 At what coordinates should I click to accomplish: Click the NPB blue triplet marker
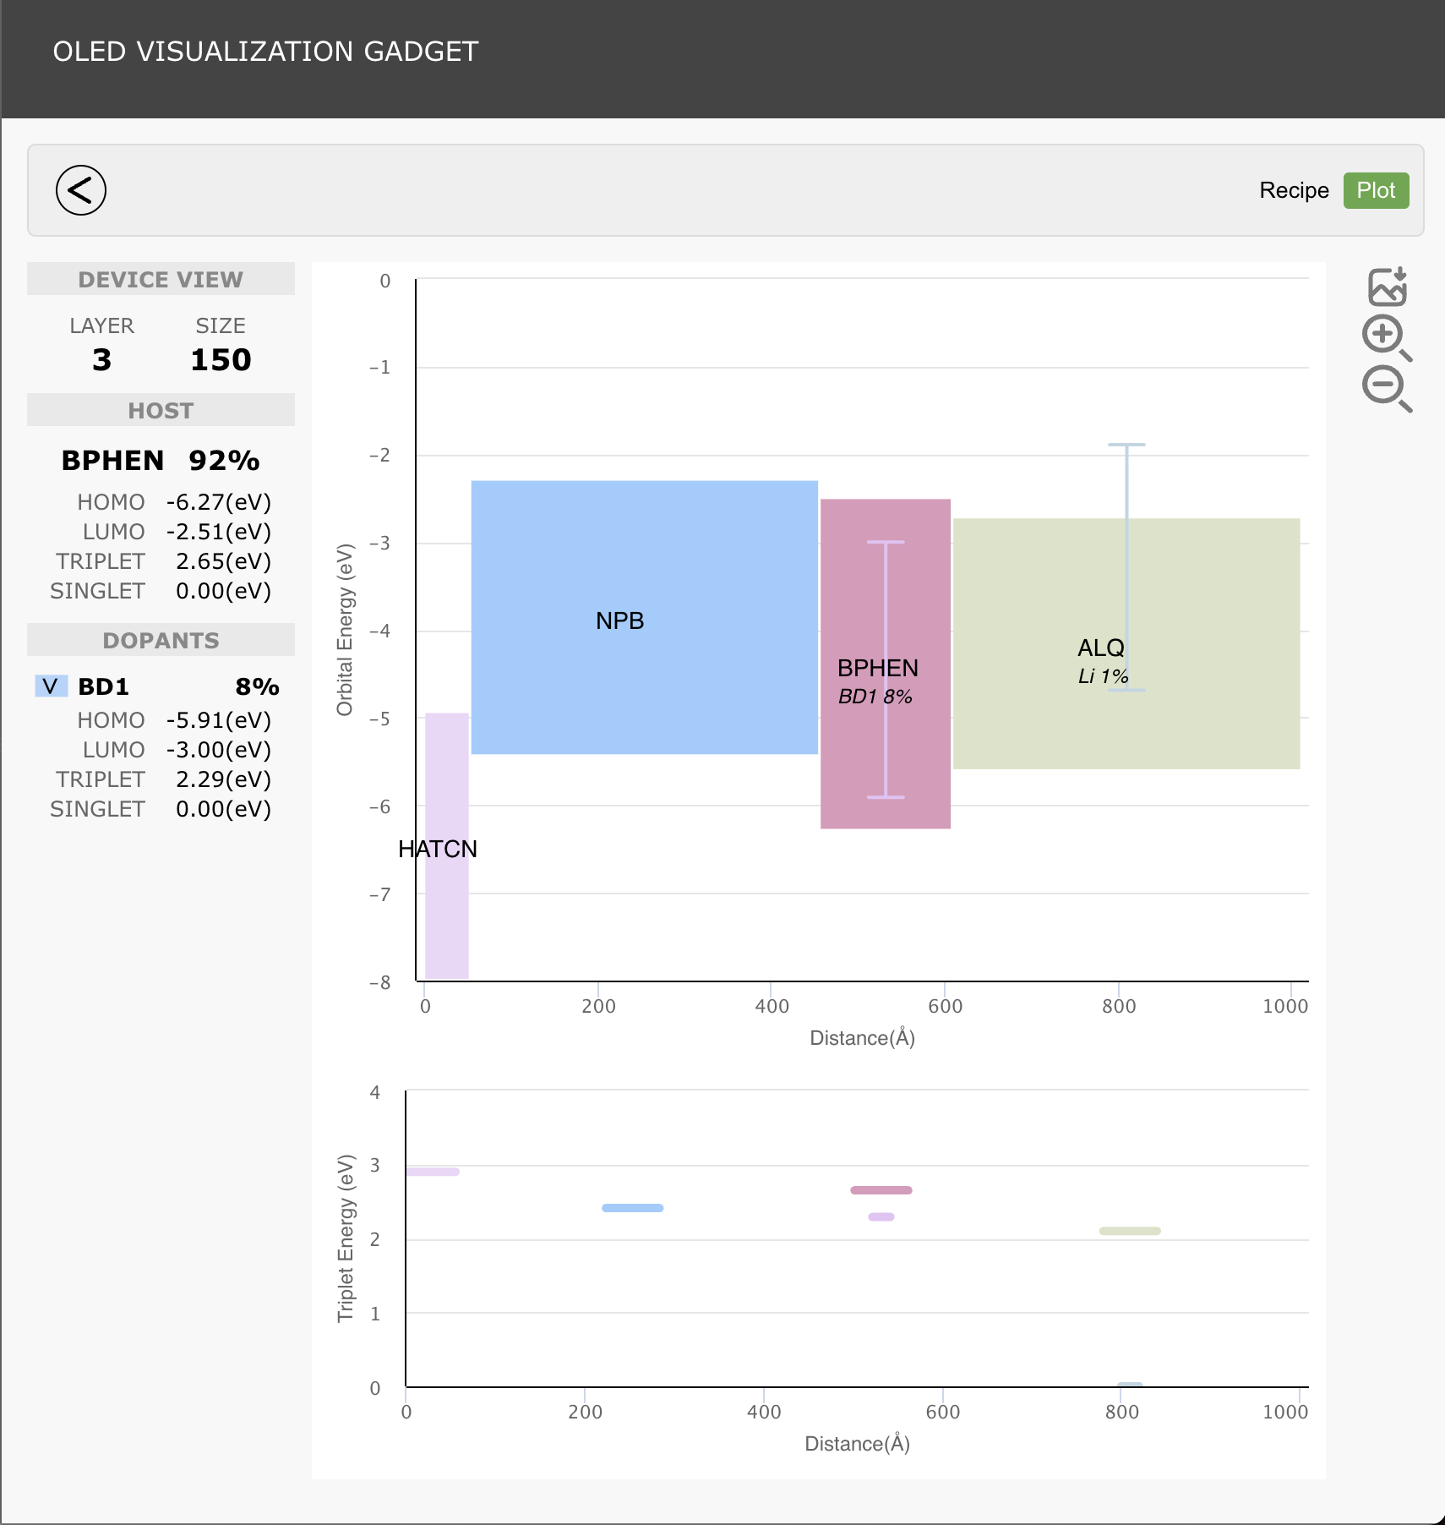pos(632,1208)
